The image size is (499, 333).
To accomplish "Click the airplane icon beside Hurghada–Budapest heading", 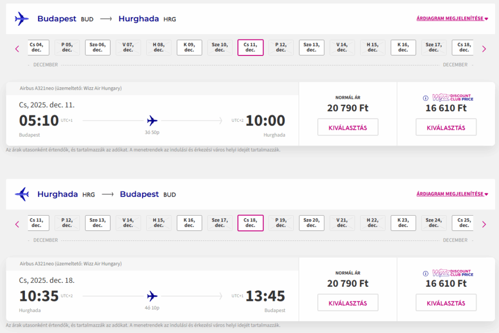I will [22, 194].
